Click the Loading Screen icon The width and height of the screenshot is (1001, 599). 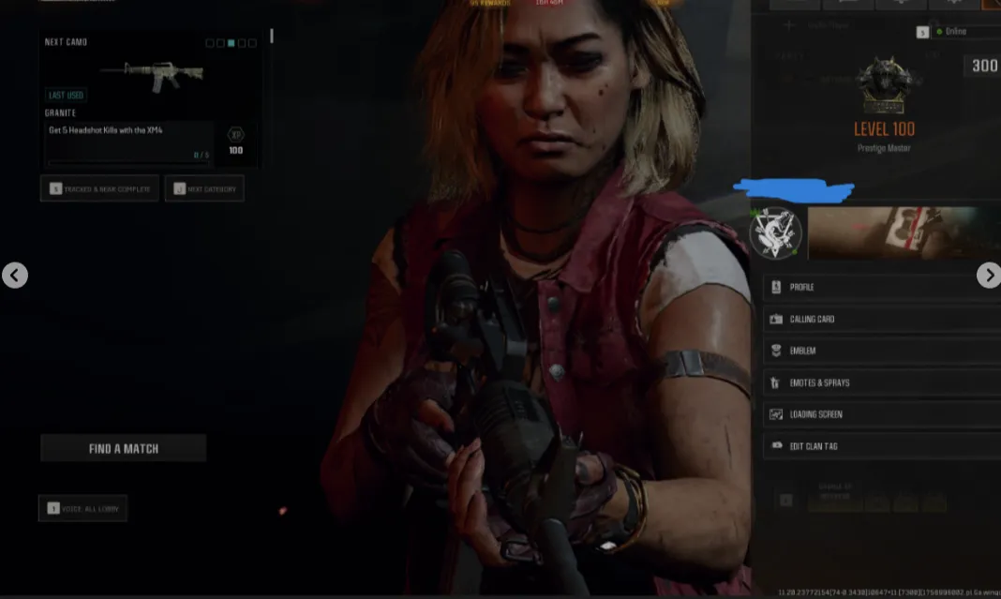pos(776,414)
